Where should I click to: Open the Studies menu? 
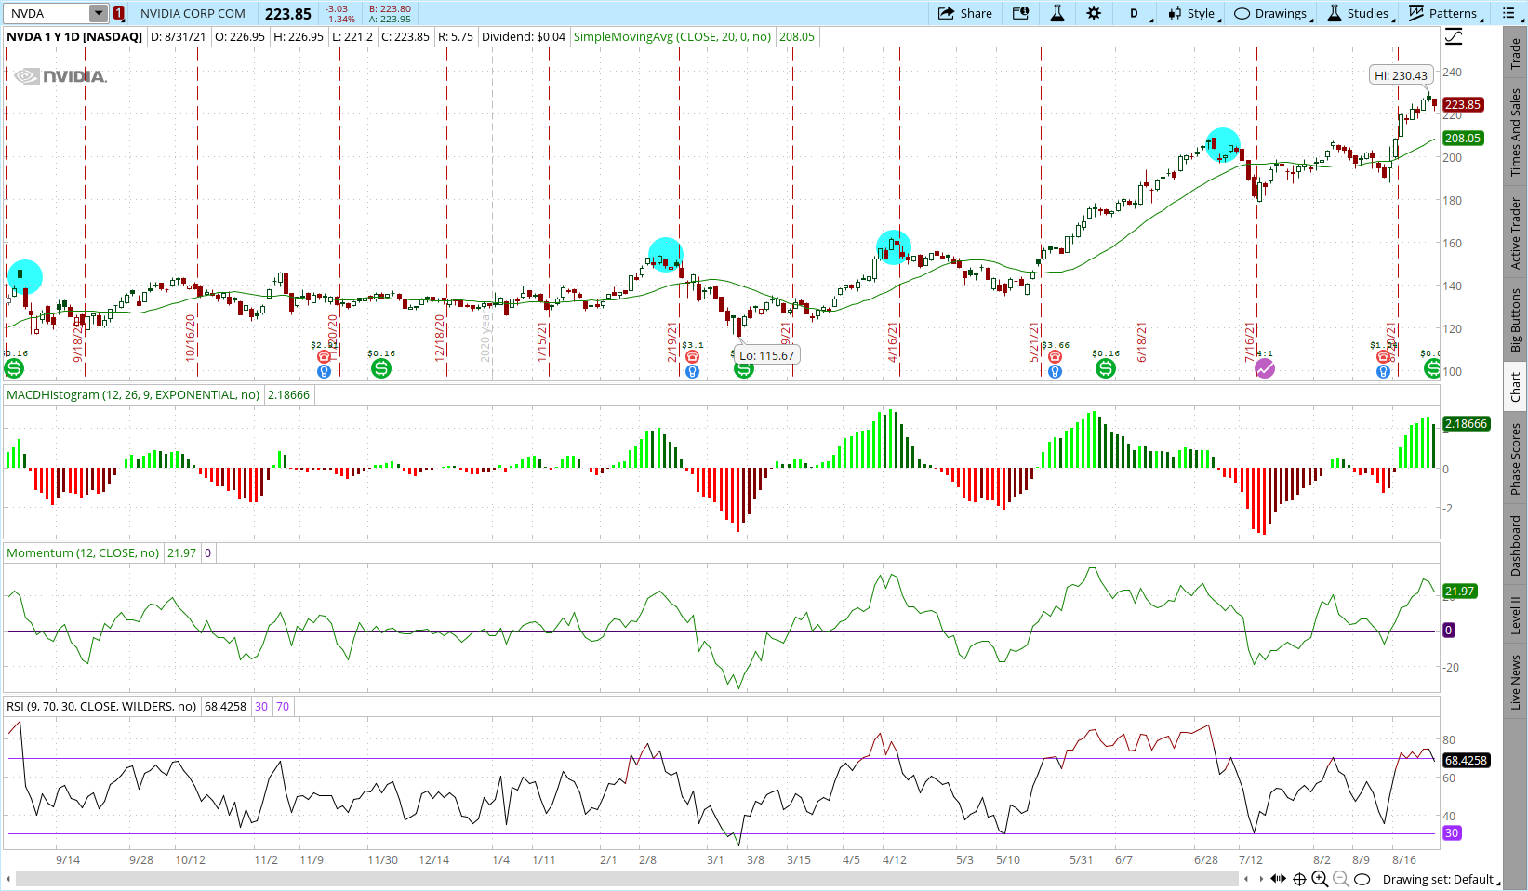[1358, 13]
